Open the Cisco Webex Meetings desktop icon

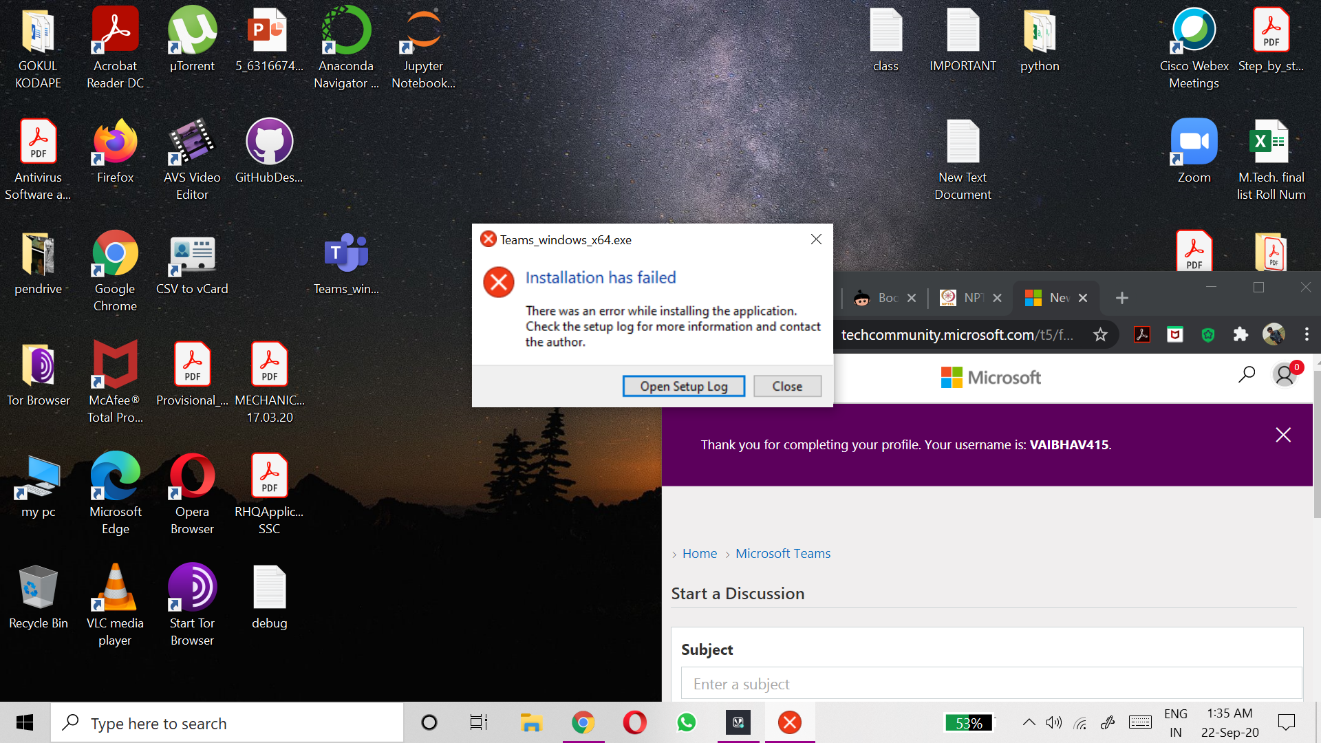pos(1194,31)
